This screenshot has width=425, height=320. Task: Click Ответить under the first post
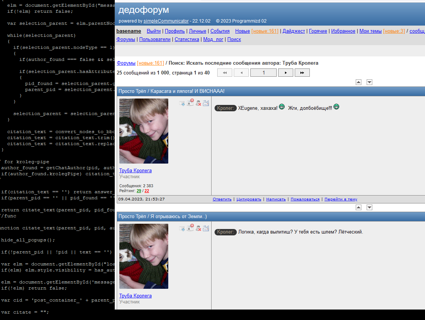pyautogui.click(x=222, y=199)
